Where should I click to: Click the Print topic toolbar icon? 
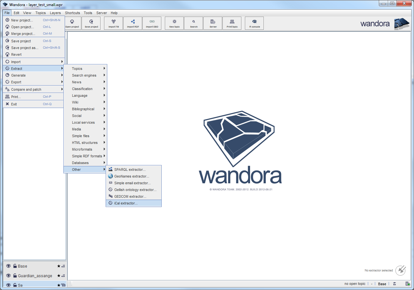coord(232,23)
